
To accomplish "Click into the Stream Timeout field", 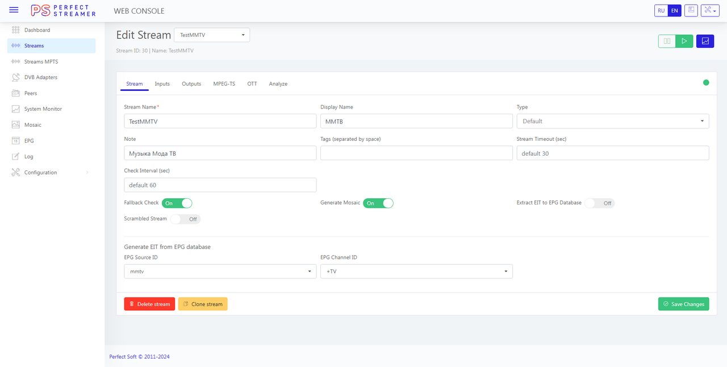I will point(612,153).
